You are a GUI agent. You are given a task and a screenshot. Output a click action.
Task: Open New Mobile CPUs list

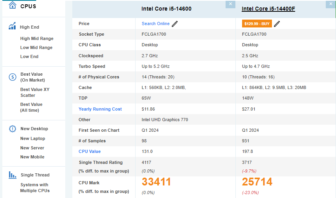coord(32,157)
